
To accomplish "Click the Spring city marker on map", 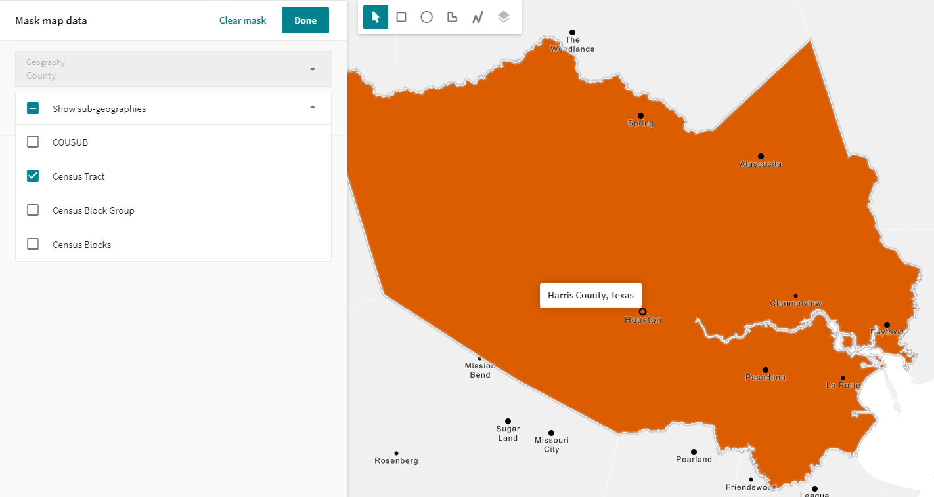I will 640,115.
